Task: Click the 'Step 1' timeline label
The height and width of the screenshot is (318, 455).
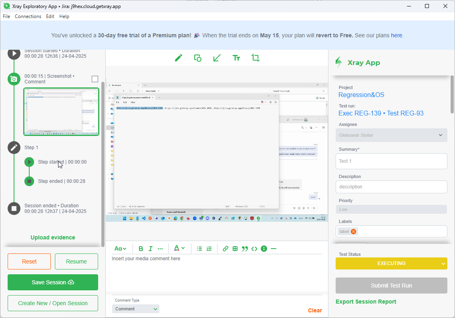Action: [x=31, y=148]
